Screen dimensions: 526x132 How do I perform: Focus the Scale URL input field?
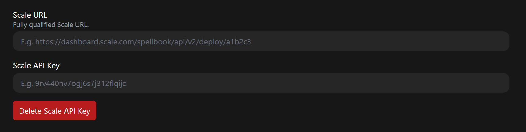pyautogui.click(x=261, y=41)
